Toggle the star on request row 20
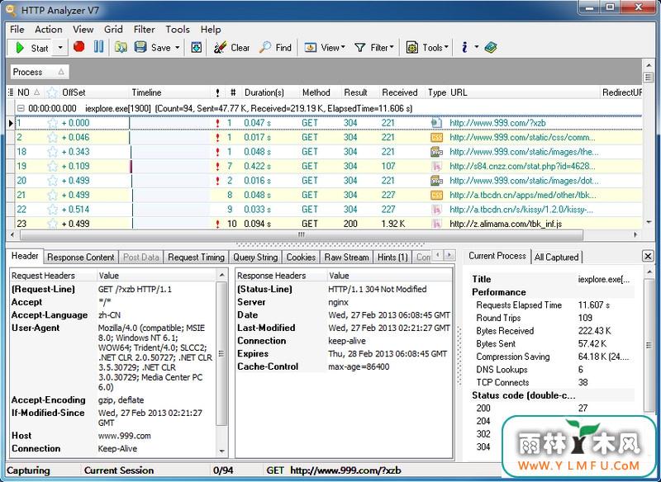The image size is (661, 482). coord(52,181)
